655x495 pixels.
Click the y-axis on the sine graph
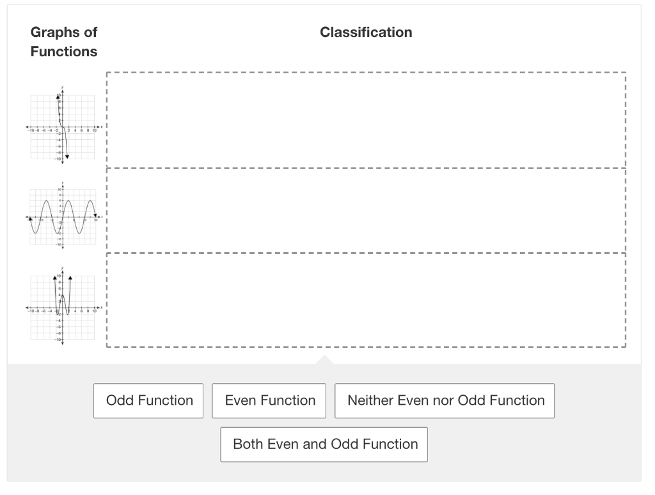coord(61,192)
